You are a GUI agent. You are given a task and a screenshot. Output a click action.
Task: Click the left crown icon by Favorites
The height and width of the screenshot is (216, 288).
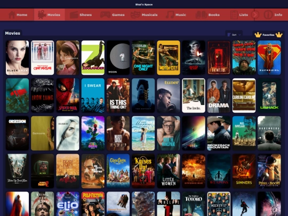coord(258,35)
